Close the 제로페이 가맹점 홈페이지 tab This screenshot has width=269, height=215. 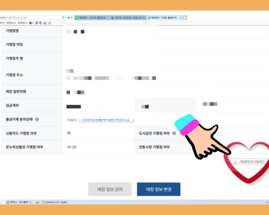pos(181,18)
